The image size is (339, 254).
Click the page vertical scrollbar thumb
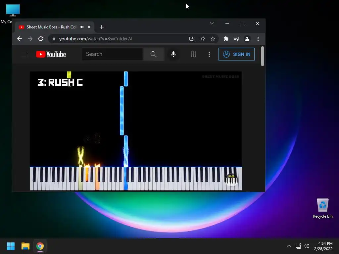pyautogui.click(x=263, y=56)
